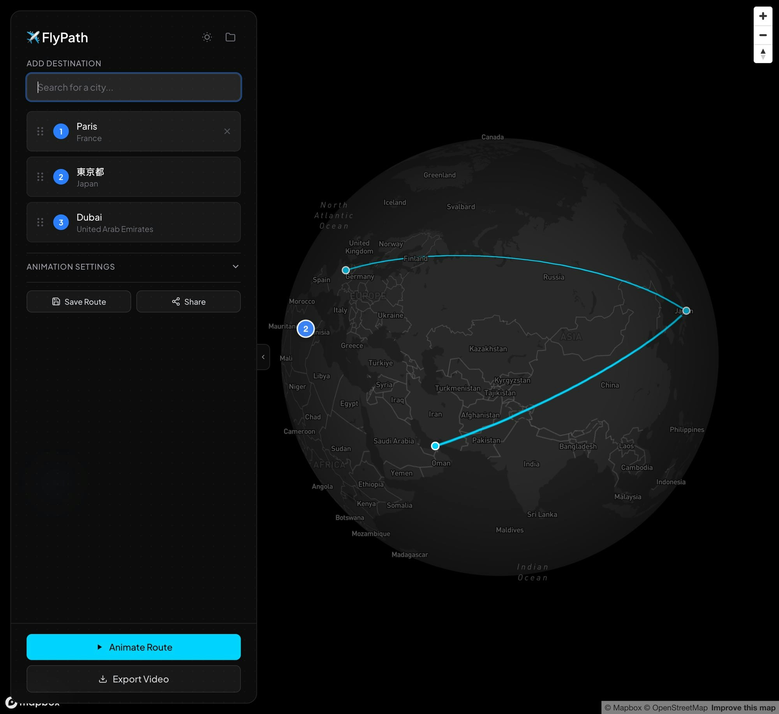The width and height of the screenshot is (779, 714).
Task: Click the Animate Route button
Action: tap(134, 647)
